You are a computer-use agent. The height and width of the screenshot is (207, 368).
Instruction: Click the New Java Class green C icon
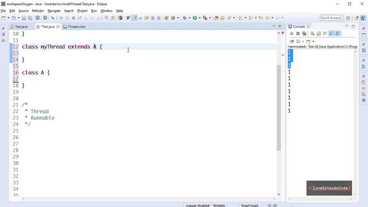tap(173, 18)
